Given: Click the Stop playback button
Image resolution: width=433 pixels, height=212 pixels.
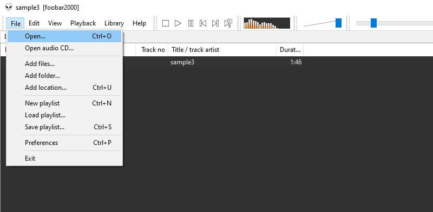Looking at the screenshot, I should [x=166, y=23].
